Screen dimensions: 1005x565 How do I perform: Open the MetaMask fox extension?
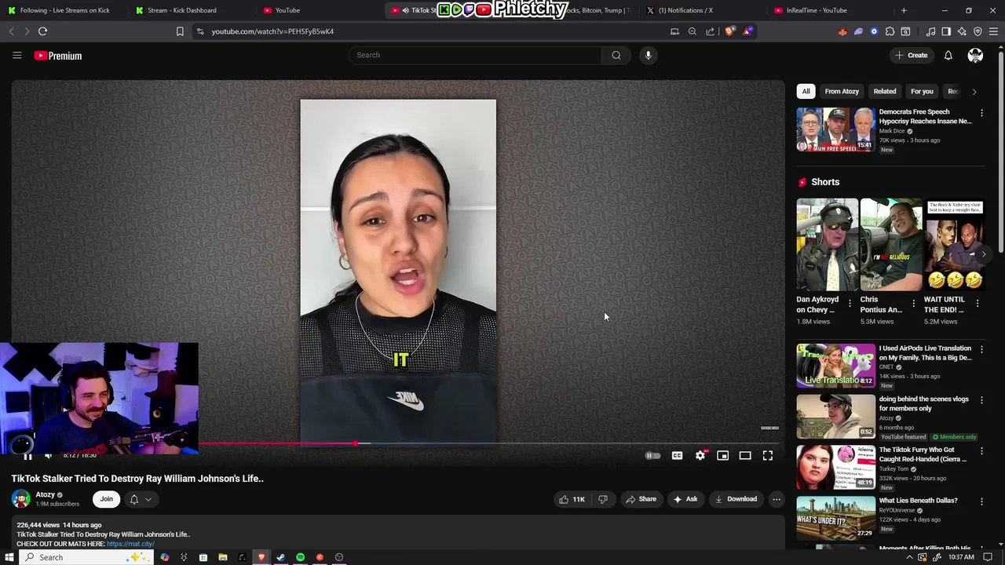842,31
